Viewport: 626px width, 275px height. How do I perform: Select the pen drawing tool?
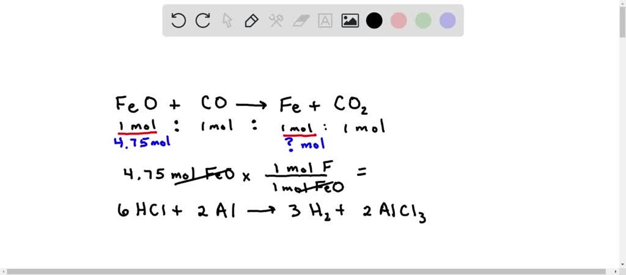251,20
